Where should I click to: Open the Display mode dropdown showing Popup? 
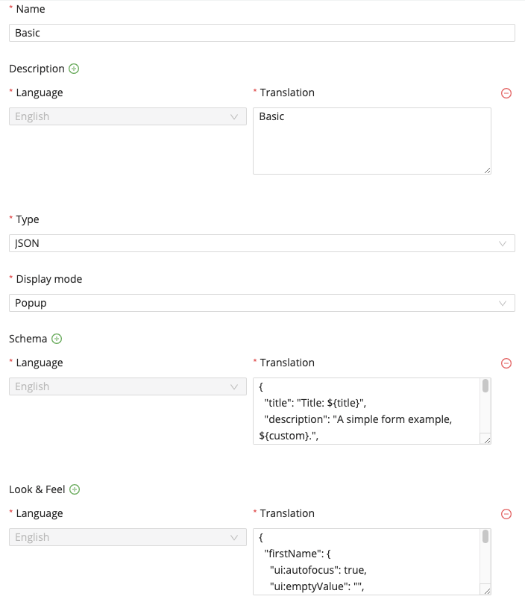(262, 302)
